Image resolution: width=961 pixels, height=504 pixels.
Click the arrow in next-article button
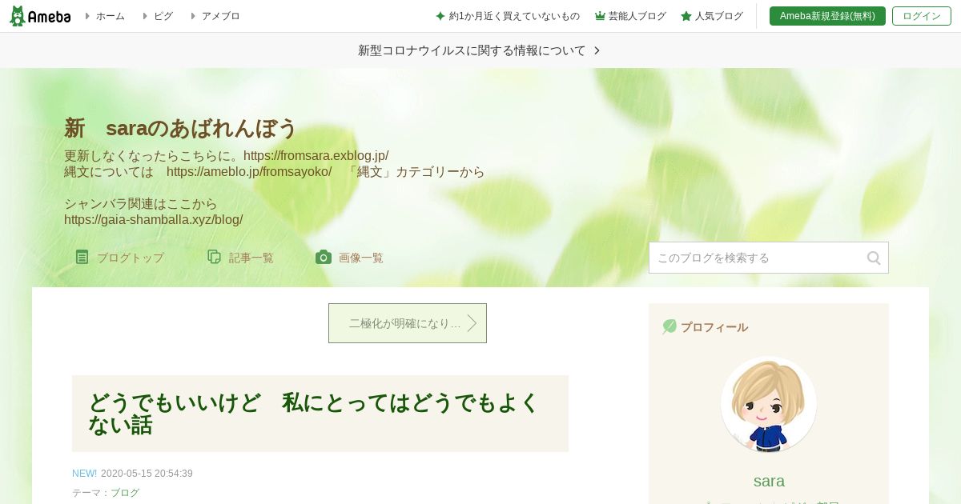[x=472, y=323]
